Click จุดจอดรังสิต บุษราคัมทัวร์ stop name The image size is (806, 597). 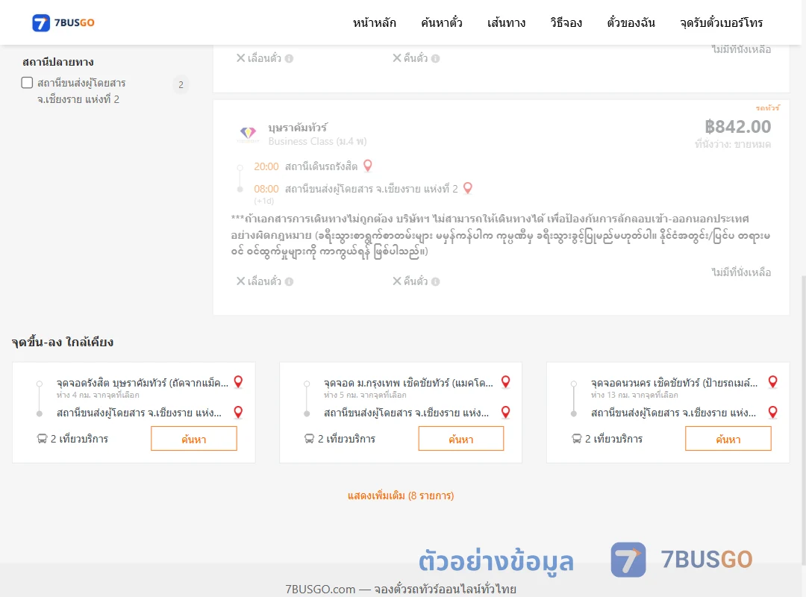coord(143,383)
